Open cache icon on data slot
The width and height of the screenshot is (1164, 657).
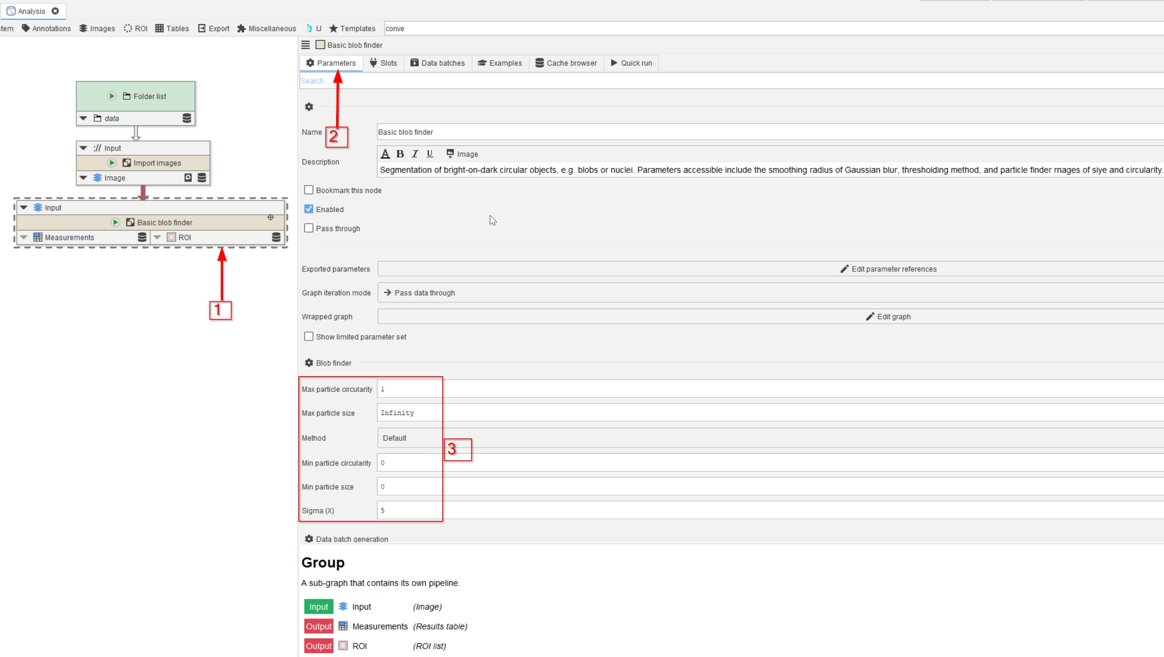click(187, 118)
